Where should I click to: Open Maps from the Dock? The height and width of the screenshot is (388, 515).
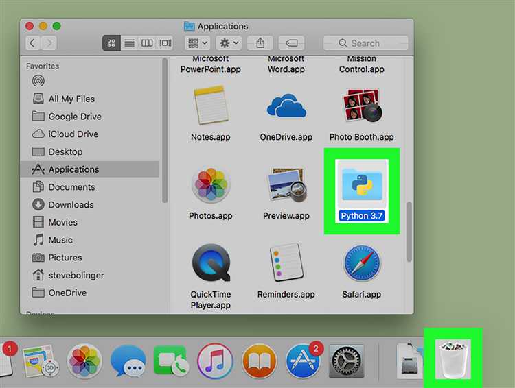tap(41, 361)
